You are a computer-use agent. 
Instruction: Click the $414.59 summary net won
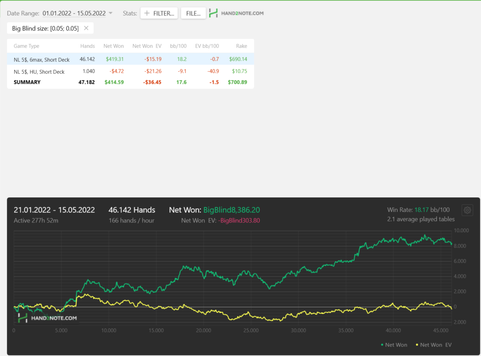[x=114, y=82]
